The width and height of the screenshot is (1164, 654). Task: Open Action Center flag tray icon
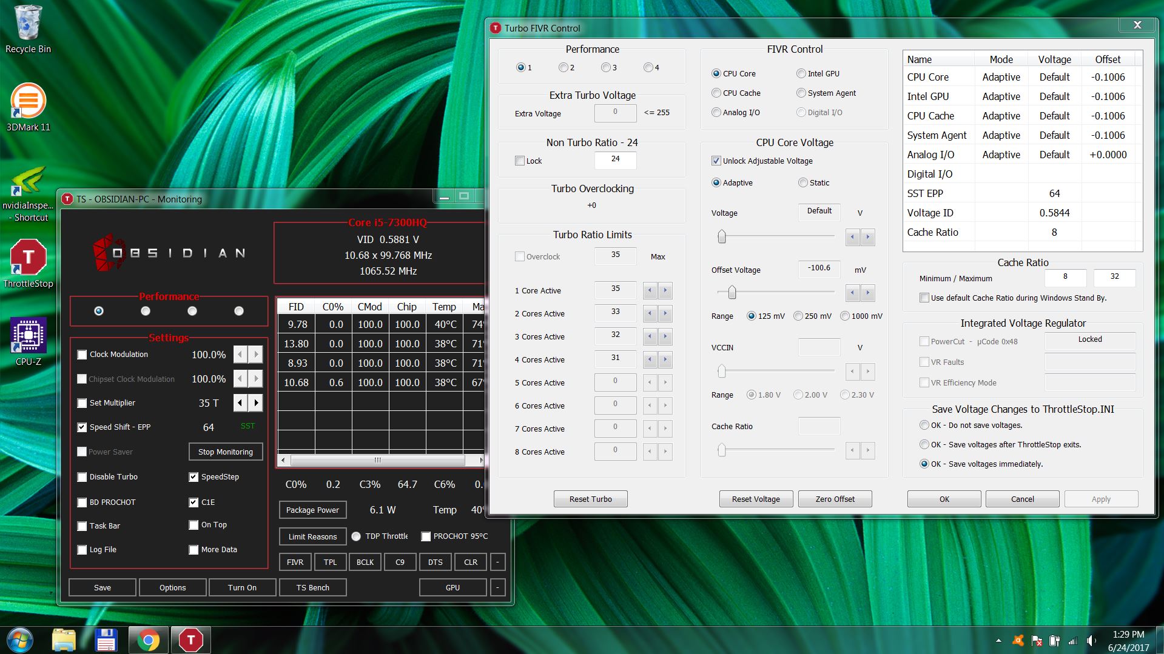[1037, 641]
